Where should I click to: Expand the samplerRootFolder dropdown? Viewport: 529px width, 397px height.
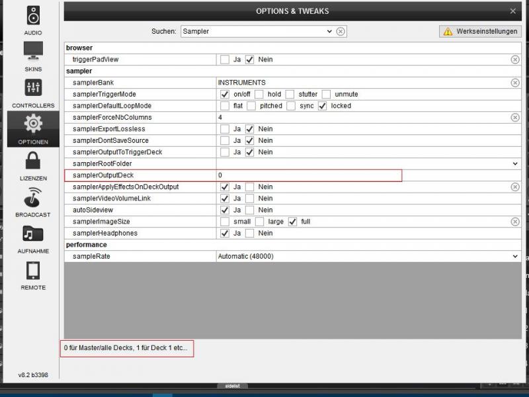515,163
